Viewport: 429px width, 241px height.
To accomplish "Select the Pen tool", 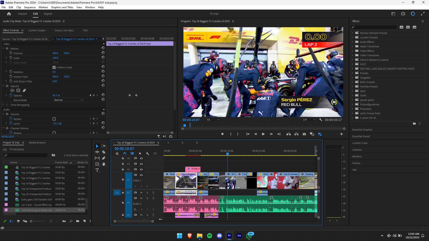I will [x=104, y=158].
